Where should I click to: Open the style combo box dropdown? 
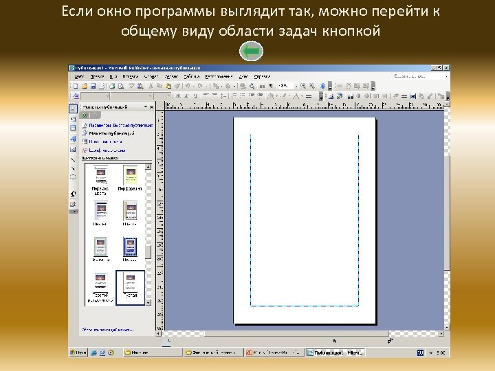click(107, 96)
